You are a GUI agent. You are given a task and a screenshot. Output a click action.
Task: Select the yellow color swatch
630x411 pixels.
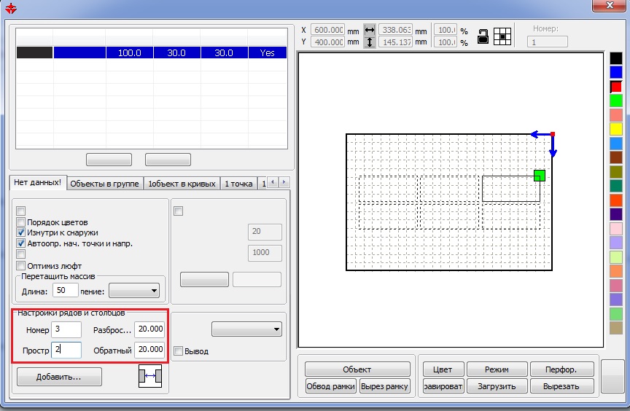pos(616,129)
